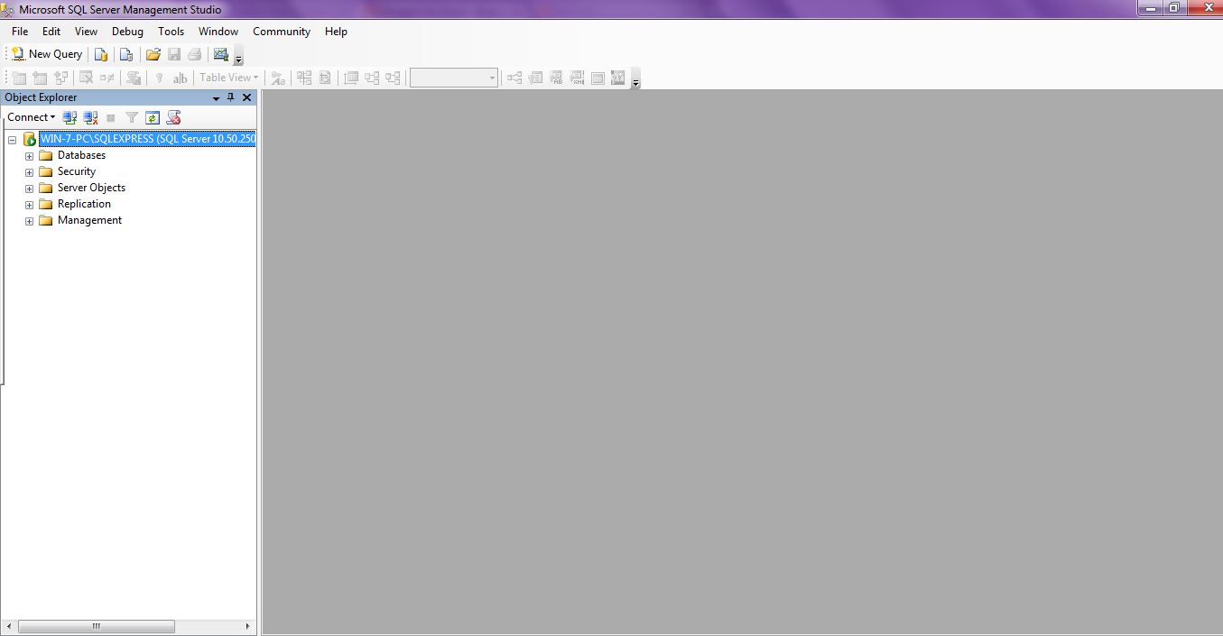
Task: Click the Manage Fulltext Index icon
Action: 556,78
